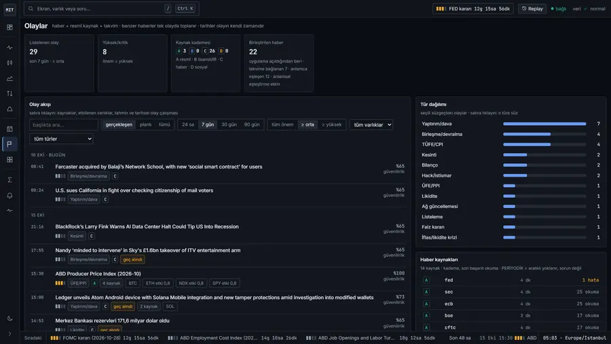Focus the başlıkta ara input field
This screenshot has width=611, height=344.
click(x=64, y=125)
